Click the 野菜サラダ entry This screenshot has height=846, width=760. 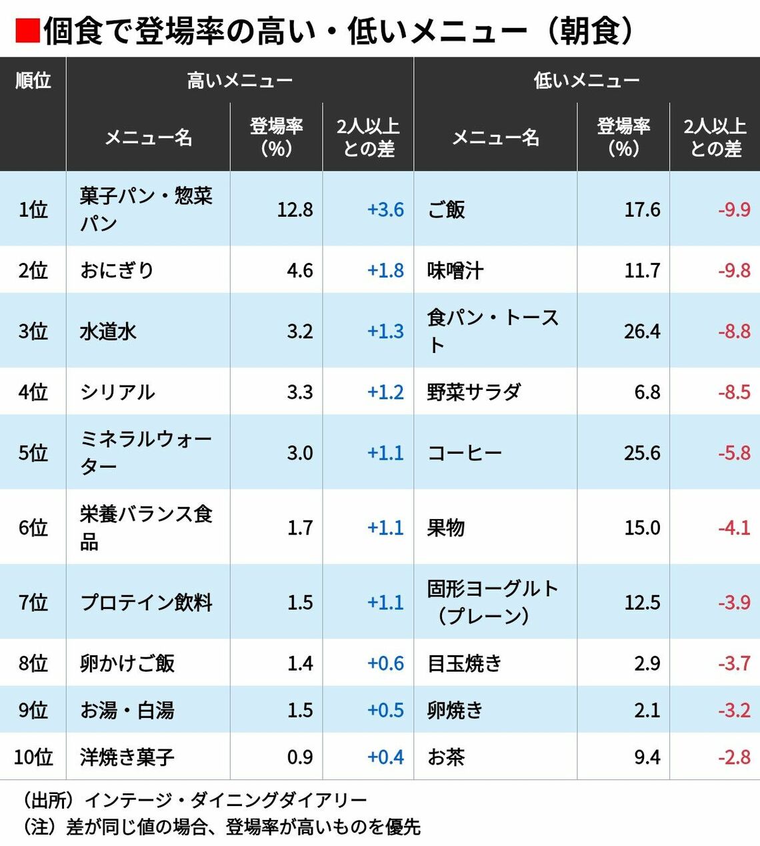point(473,392)
